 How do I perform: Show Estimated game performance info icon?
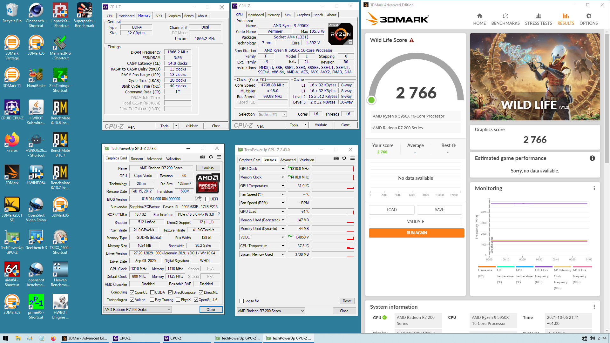pyautogui.click(x=592, y=158)
